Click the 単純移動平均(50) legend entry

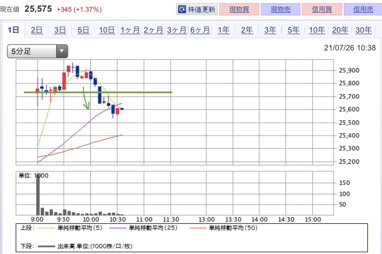223,228
